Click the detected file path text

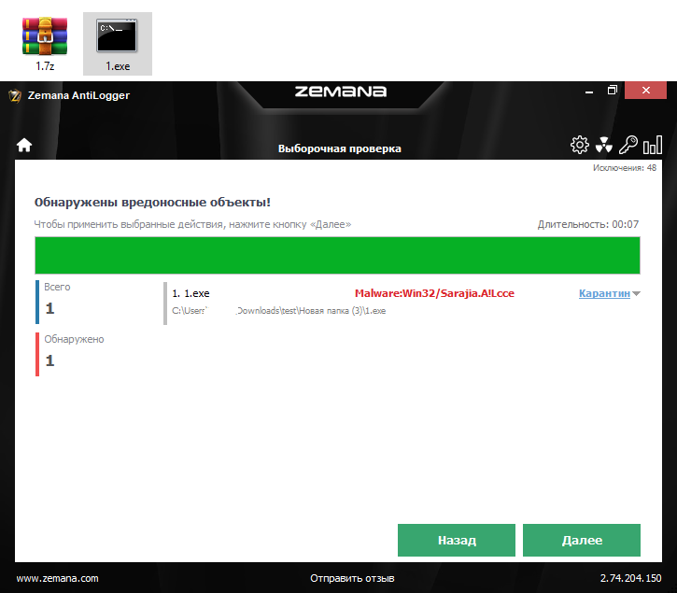tap(279, 311)
